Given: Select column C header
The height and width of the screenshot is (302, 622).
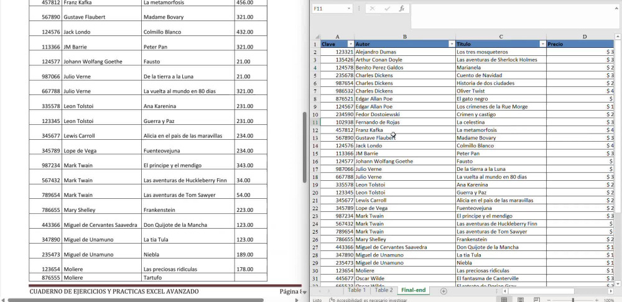Looking at the screenshot, I should coord(501,37).
